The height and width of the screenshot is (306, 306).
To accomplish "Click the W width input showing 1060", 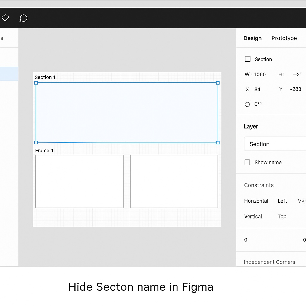I will click(x=259, y=74).
